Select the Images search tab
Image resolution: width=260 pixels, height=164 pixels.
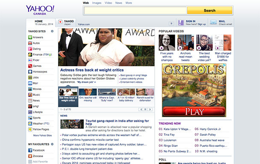pos(97,3)
